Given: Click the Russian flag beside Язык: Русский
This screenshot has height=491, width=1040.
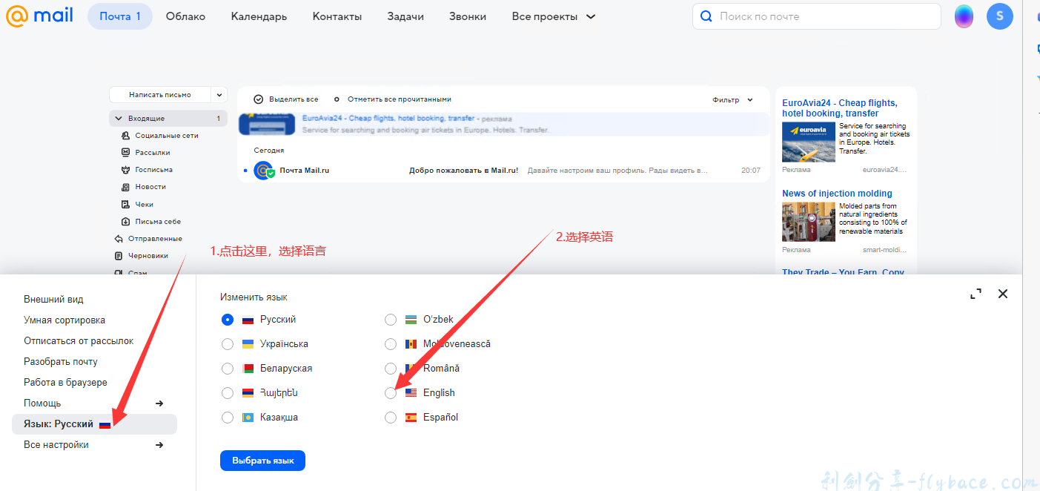Looking at the screenshot, I should point(104,423).
